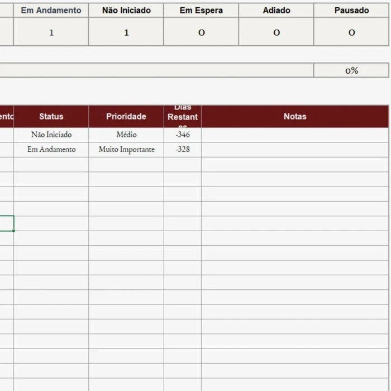This screenshot has height=391, width=391.
Task: Select the -346 days remaining cell
Action: 183,135
